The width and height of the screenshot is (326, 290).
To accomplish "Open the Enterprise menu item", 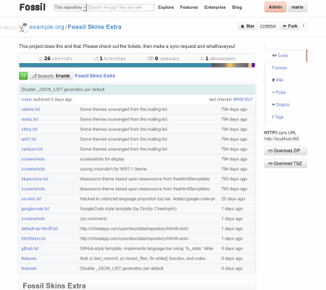I will pyautogui.click(x=215, y=7).
